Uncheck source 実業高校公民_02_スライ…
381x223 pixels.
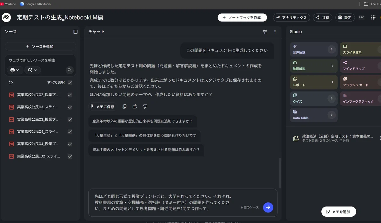[70, 156]
